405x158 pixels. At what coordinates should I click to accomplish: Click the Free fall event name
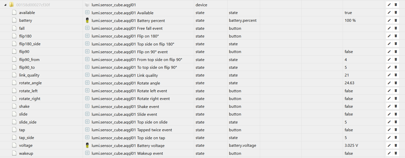[x=150, y=28]
